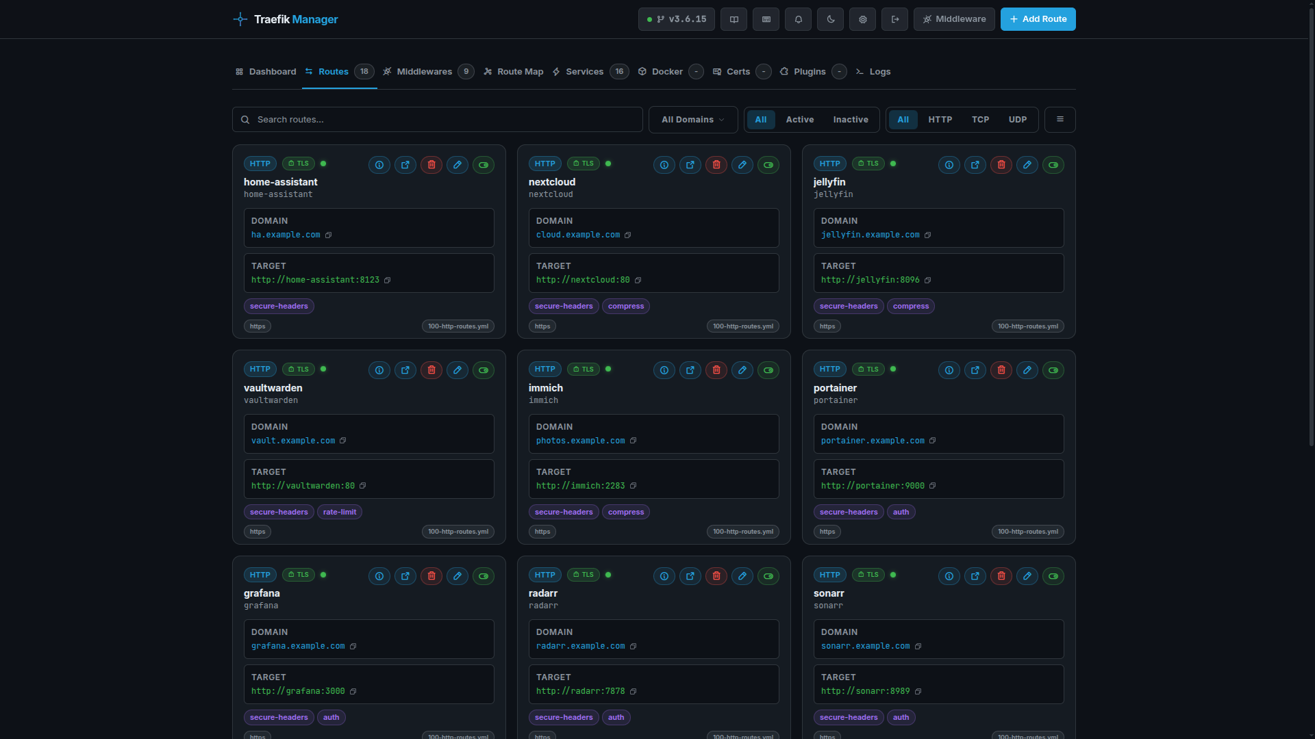Open the Plugins tab

click(x=813, y=72)
